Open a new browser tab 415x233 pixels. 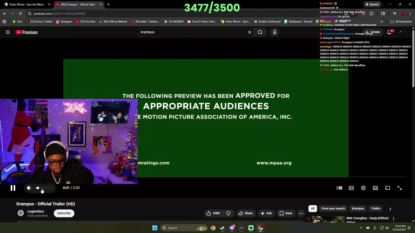108,5
